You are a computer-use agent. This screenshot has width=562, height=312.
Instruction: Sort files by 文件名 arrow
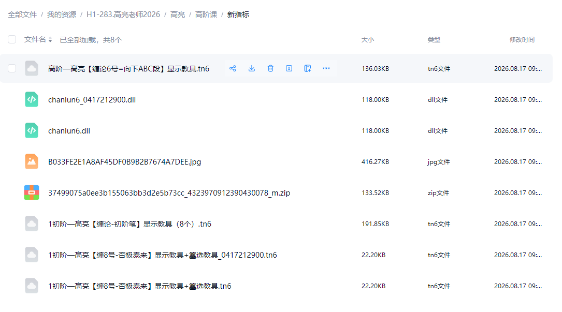pos(50,40)
